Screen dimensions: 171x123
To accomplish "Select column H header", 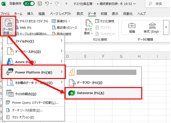I will pos(139,56).
